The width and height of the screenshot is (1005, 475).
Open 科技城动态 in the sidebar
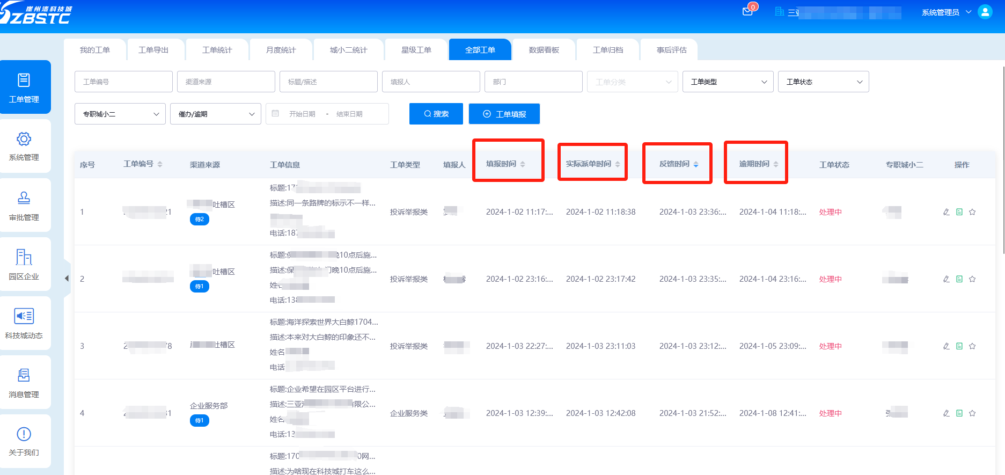tap(24, 323)
